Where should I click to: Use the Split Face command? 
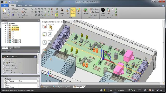coord(94,12)
